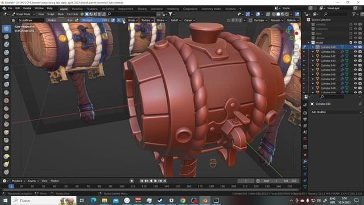Open the Dyntopo settings dropdown
The width and height of the screenshot is (364, 205).
tap(260, 20)
